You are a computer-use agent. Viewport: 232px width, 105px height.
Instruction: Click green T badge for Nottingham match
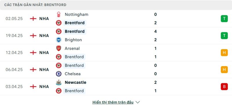click(x=224, y=19)
